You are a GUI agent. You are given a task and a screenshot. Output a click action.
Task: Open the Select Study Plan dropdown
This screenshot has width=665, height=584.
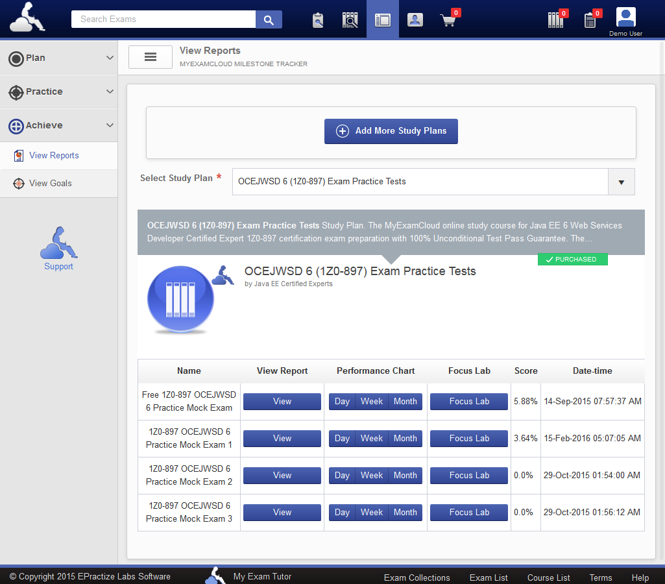point(621,182)
